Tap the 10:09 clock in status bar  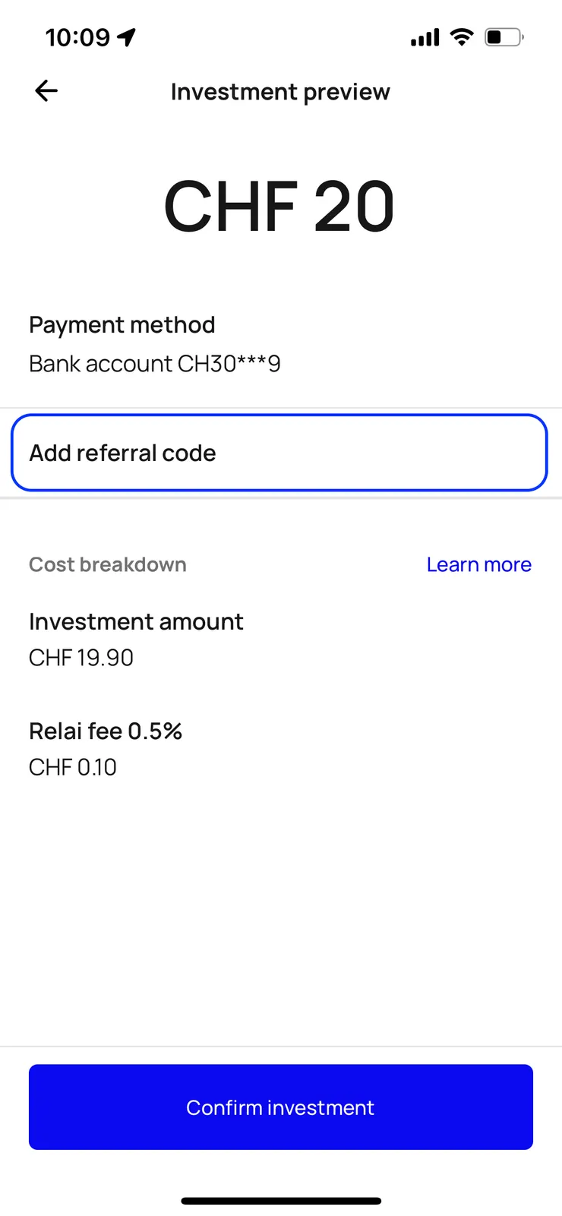[x=77, y=37]
